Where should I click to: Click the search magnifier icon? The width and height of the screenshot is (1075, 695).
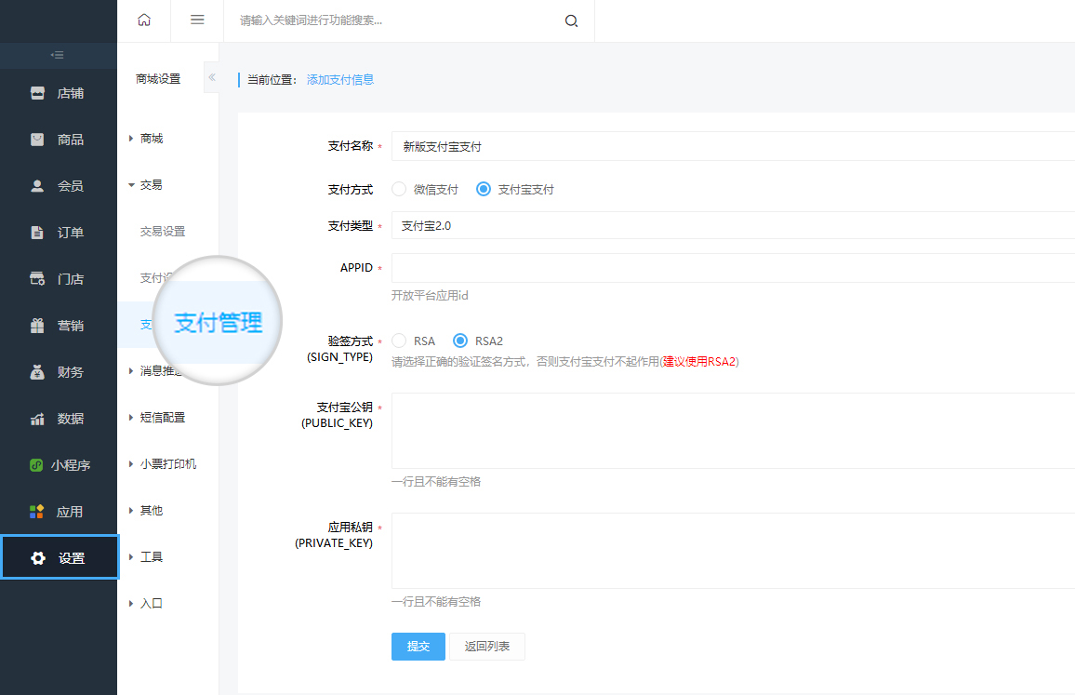coord(571,20)
